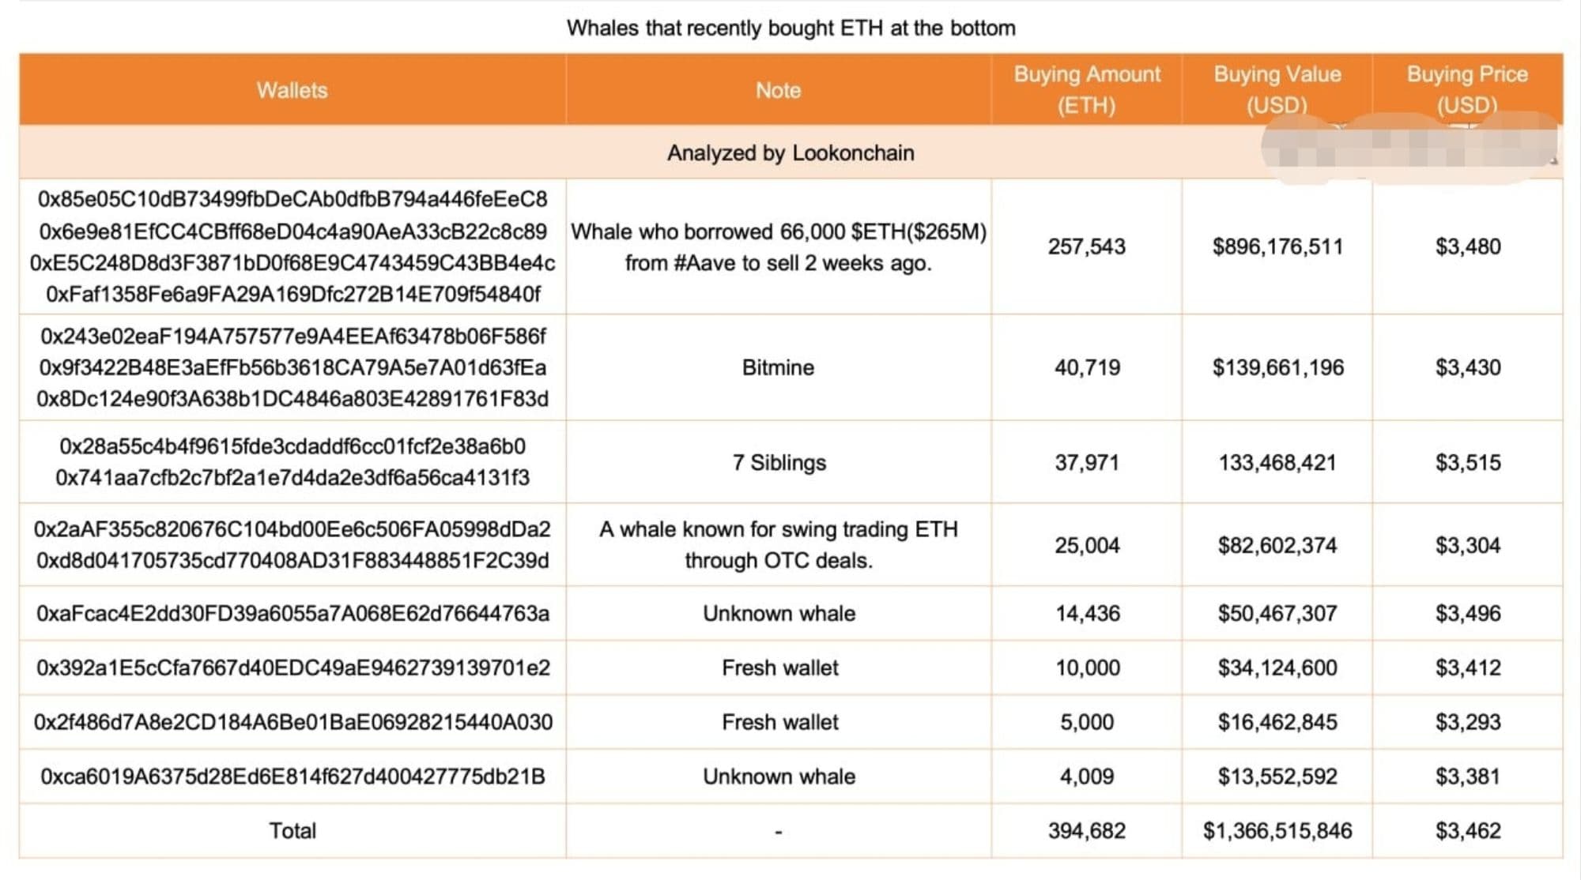This screenshot has height=880, width=1581.
Task: Click the Bitmine note cell
Action: pos(778,367)
